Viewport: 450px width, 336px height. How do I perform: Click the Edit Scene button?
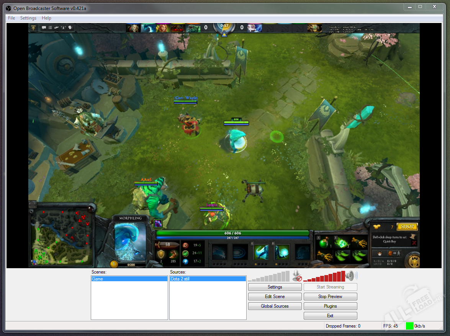[x=275, y=297]
